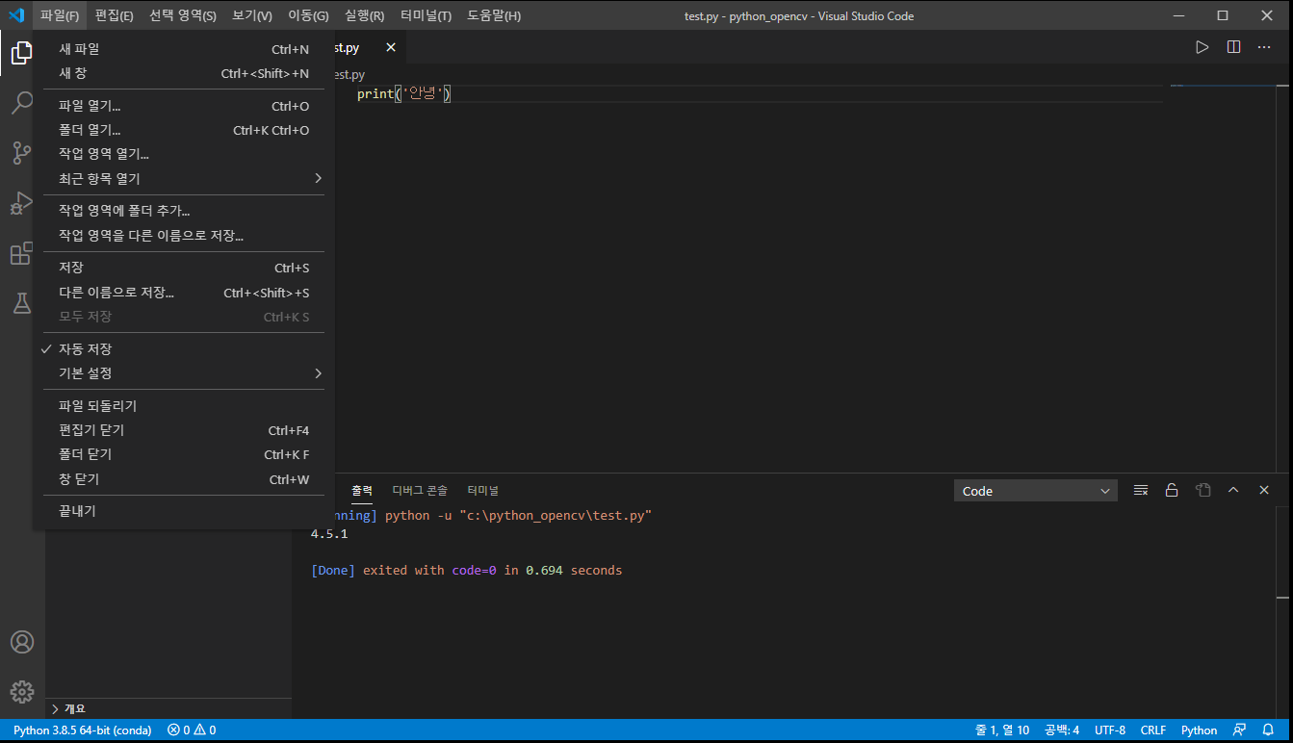The image size is (1293, 743).
Task: Expand the 기본 설정 submenu
Action: [x=183, y=373]
